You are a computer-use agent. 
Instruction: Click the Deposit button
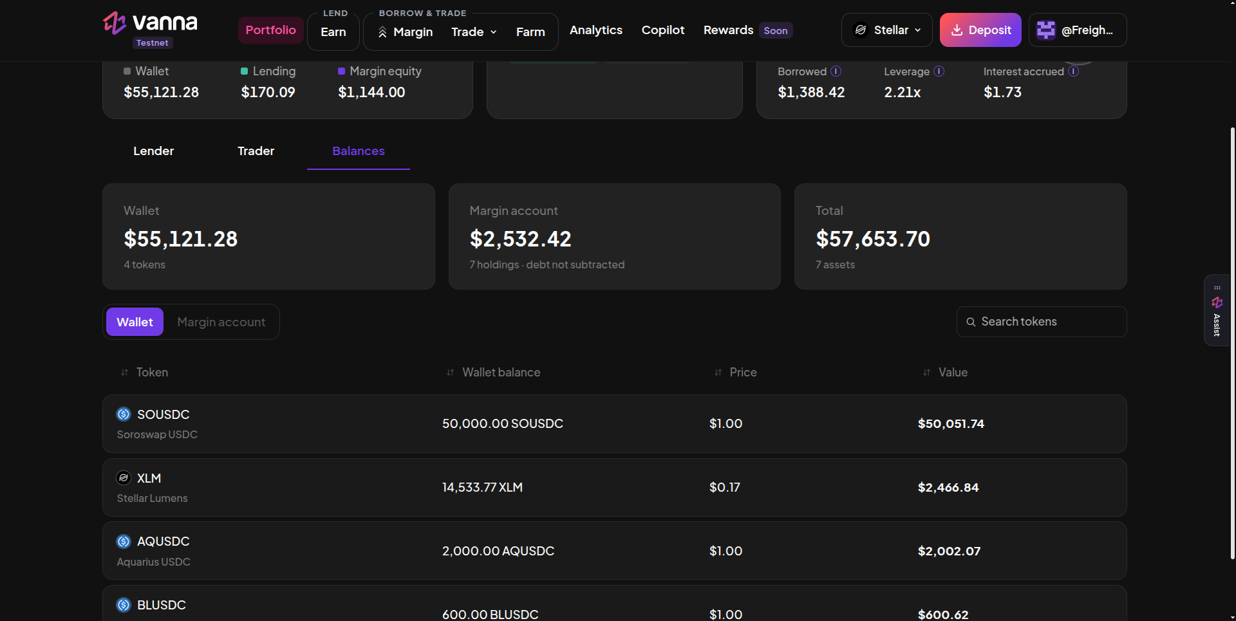[980, 30]
